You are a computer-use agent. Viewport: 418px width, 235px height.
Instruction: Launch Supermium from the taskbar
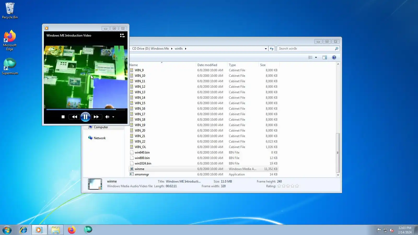pyautogui.click(x=88, y=230)
